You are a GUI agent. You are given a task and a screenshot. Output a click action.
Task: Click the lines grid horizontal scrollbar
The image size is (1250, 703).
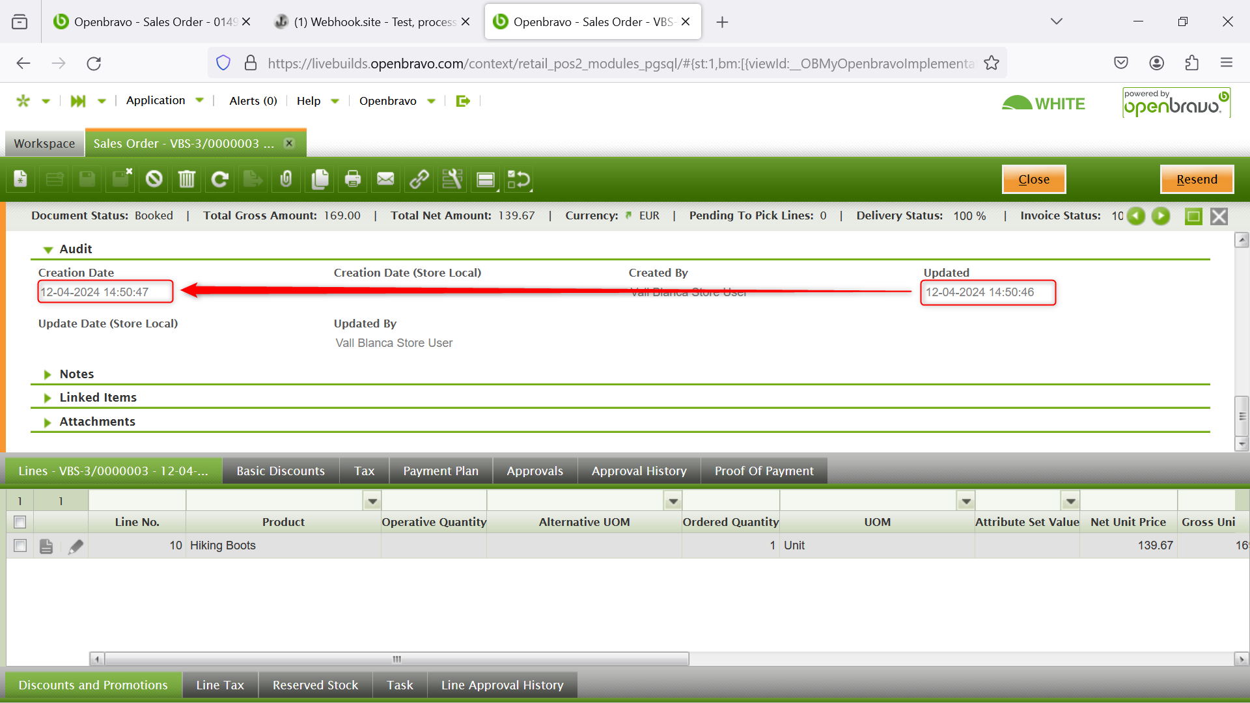point(397,659)
